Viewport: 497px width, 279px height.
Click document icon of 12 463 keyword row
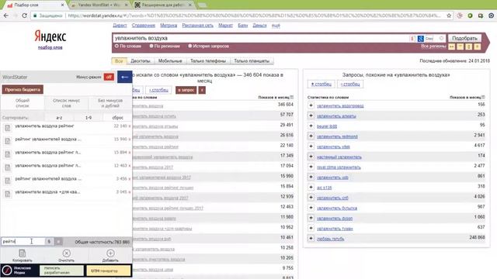pyautogui.click(x=7, y=167)
